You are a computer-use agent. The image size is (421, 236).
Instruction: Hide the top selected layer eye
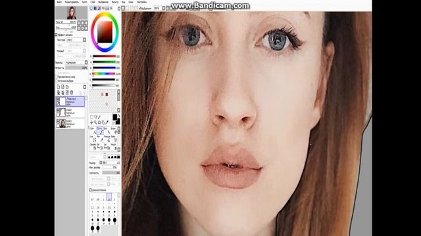tap(58, 99)
